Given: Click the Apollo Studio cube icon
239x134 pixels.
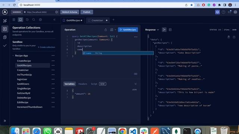Looking at the screenshot, I should (x=217, y=12).
